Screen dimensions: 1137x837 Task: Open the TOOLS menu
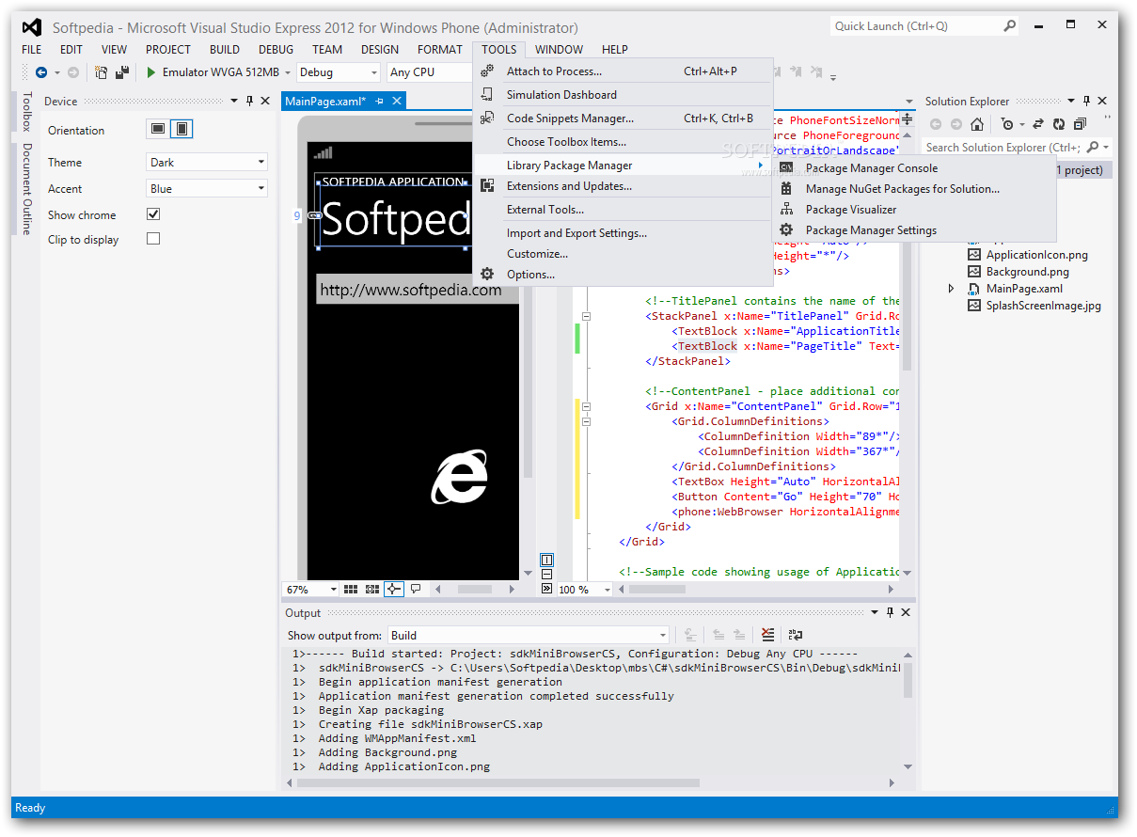pyautogui.click(x=498, y=49)
